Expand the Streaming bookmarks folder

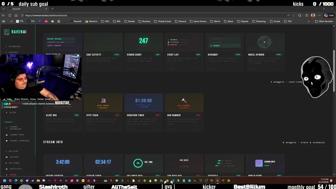pos(259,21)
